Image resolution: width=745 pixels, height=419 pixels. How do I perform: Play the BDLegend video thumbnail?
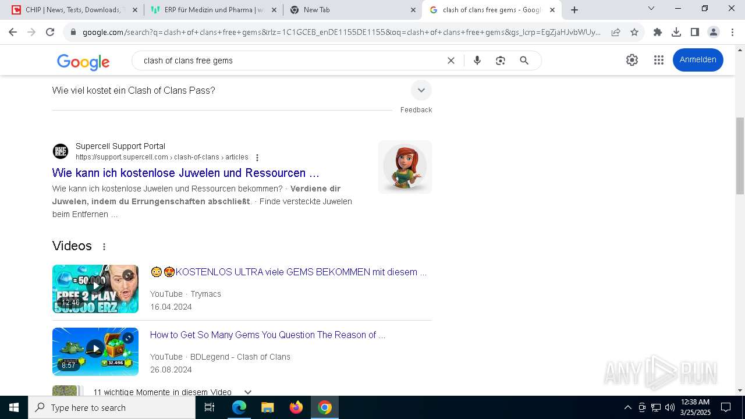95,351
